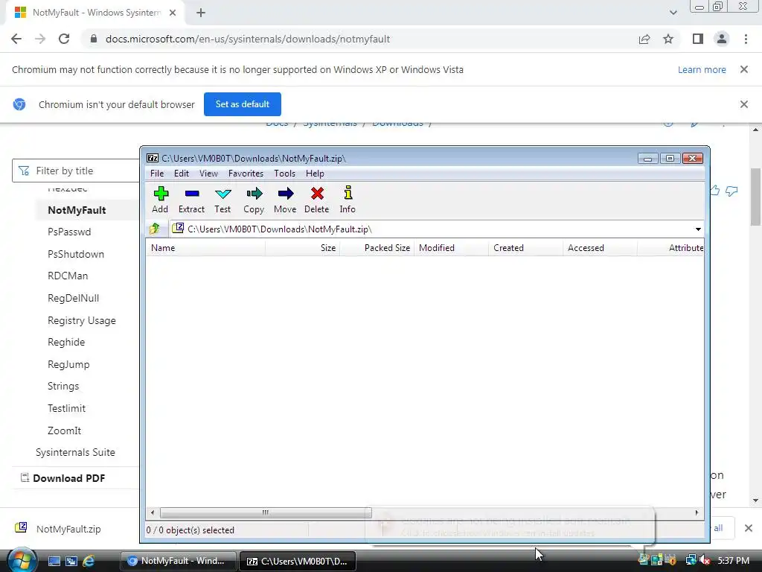This screenshot has width=762, height=572.
Task: Open RegDelNull in the sidebar
Action: click(73, 298)
